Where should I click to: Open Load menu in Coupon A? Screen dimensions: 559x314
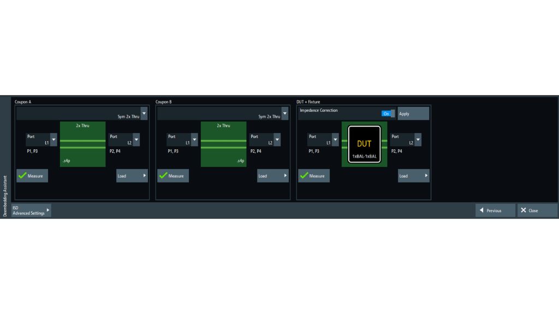click(x=132, y=176)
